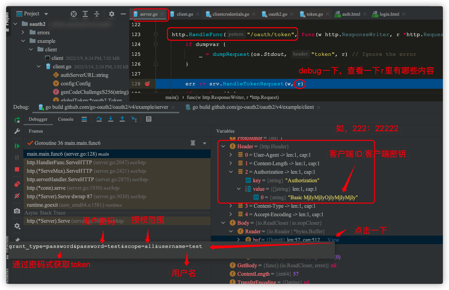This screenshot has height=290, width=449.
Task: Click Step Into icon
Action: 111,119
